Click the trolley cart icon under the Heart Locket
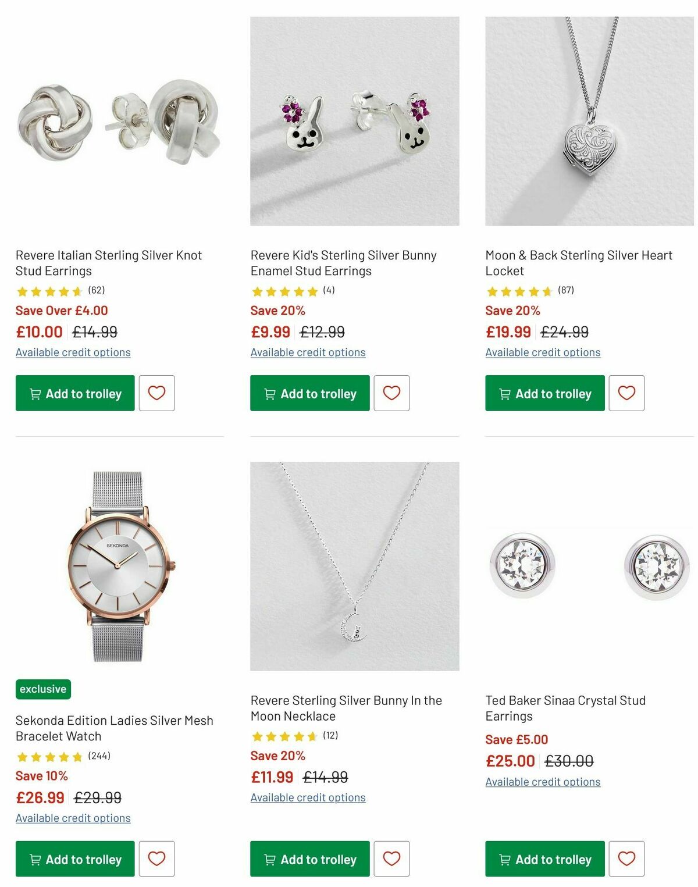This screenshot has height=887, width=698. [504, 394]
